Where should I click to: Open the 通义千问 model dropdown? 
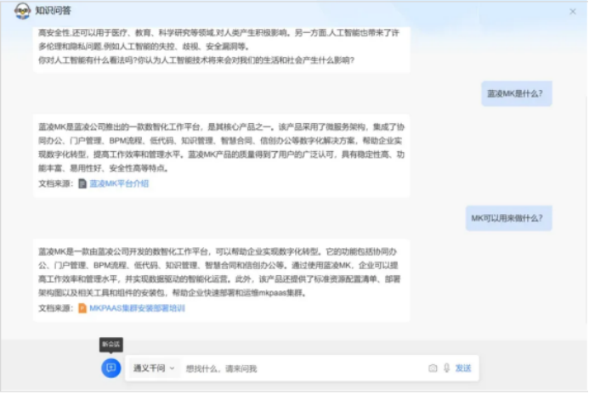tap(154, 369)
